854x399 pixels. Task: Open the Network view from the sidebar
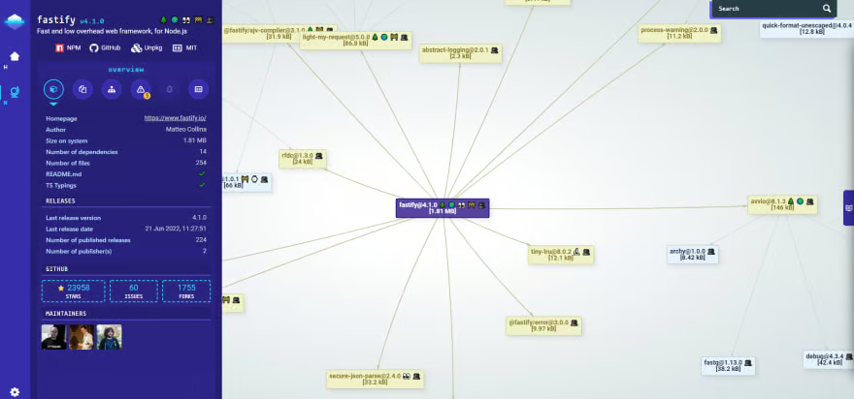click(15, 92)
